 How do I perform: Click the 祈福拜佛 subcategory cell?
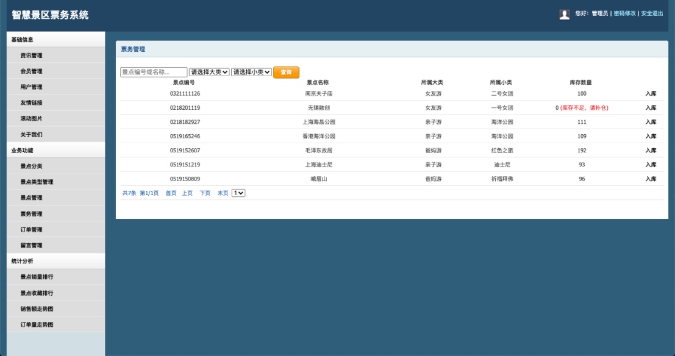(x=502, y=179)
